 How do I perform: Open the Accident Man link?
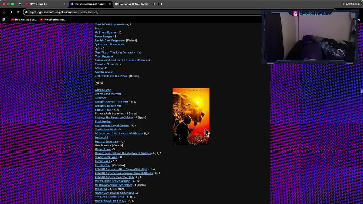point(103,90)
